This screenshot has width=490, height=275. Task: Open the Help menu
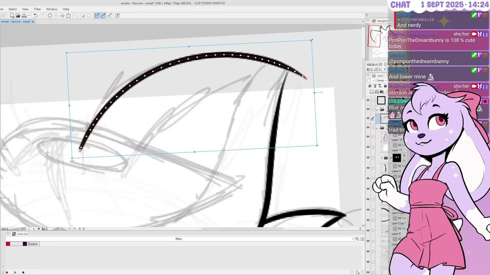66,9
